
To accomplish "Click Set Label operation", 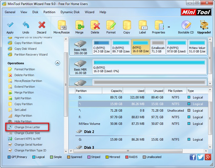I will point(20,110).
